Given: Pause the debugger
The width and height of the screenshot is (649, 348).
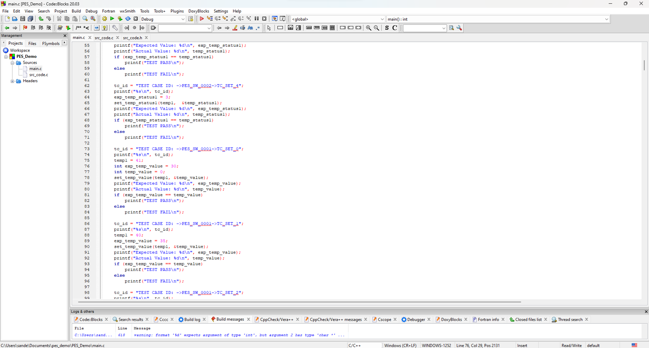Looking at the screenshot, I should click(257, 19).
